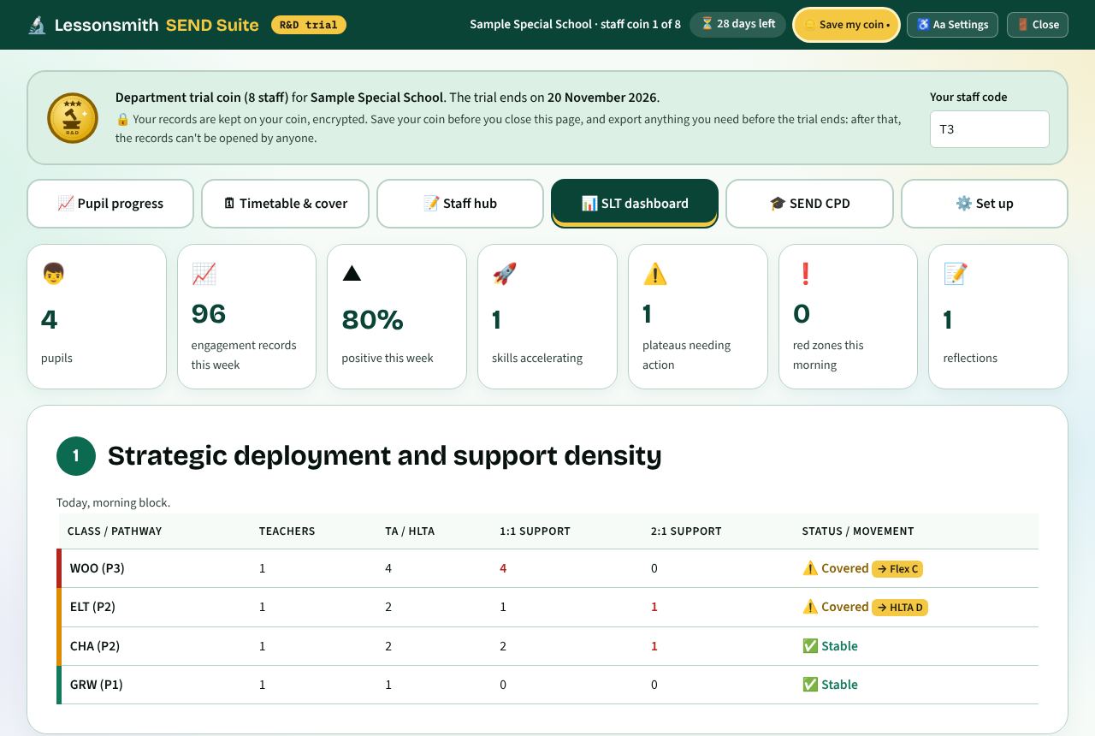Image resolution: width=1095 pixels, height=736 pixels.
Task: Open the Set up tab
Action: [985, 204]
